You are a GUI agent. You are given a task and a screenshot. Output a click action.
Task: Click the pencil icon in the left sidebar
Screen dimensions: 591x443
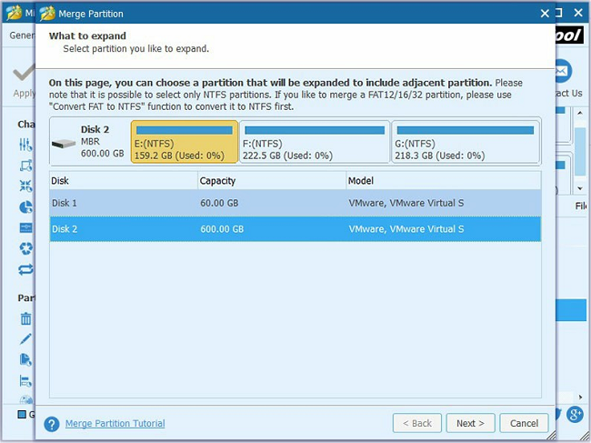point(25,338)
